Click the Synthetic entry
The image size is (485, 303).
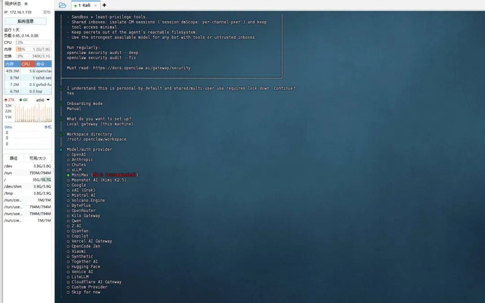80,256
